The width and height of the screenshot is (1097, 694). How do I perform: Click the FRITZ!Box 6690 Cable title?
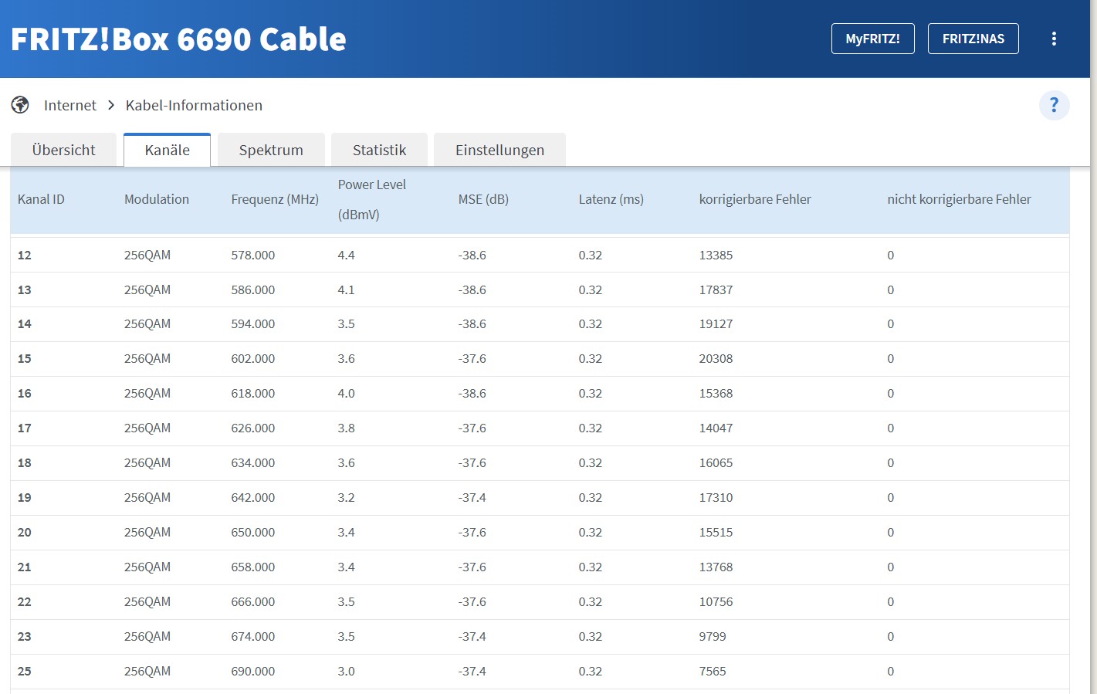178,39
